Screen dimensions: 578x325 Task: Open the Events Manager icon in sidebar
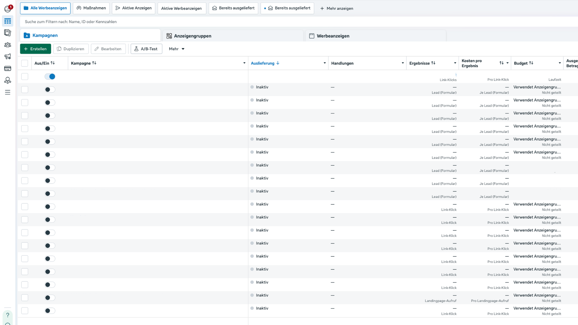(x=8, y=80)
